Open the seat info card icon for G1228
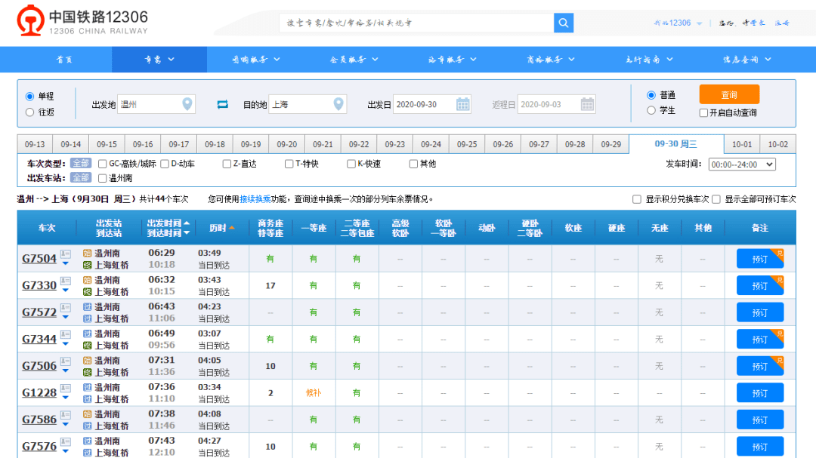 (66, 388)
